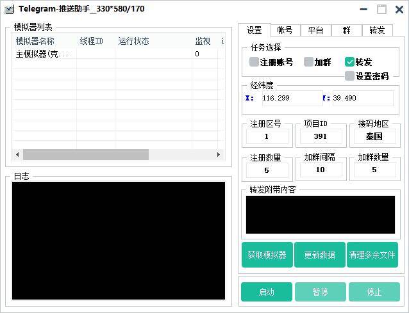Enable the 注册账号 checkbox
Viewport: 409px width, 313px height.
(x=254, y=62)
